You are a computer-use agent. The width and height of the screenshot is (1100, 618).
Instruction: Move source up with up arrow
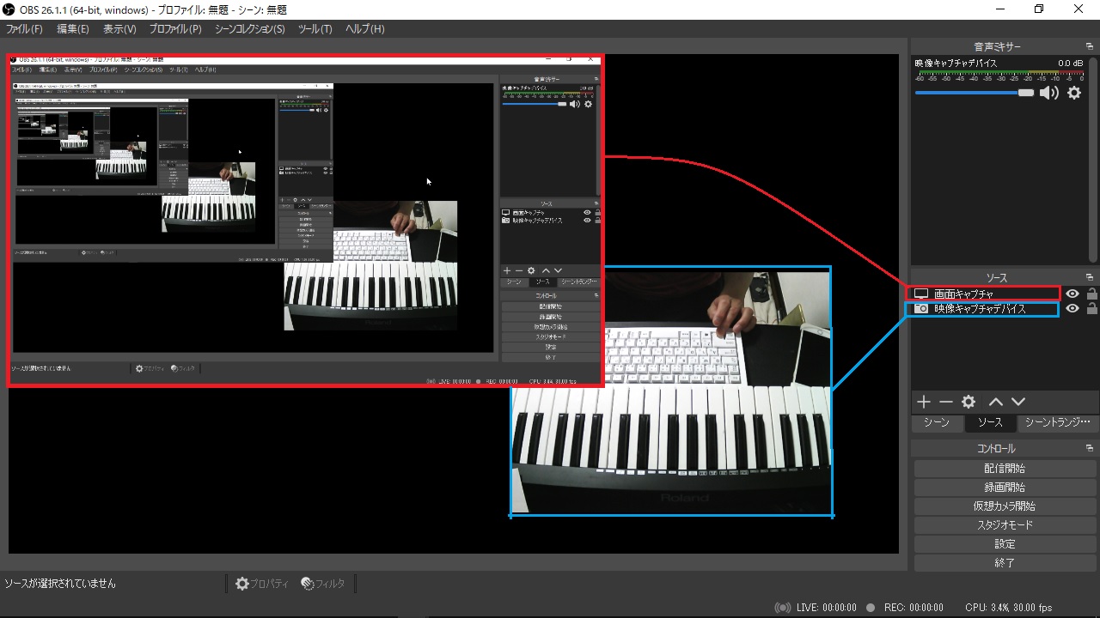(x=995, y=402)
